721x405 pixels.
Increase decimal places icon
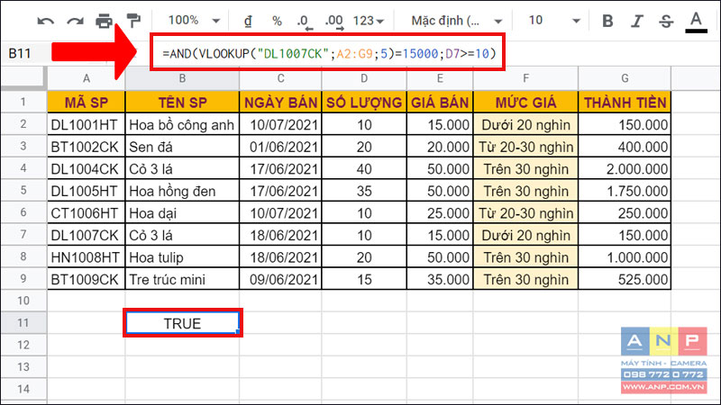(x=333, y=22)
